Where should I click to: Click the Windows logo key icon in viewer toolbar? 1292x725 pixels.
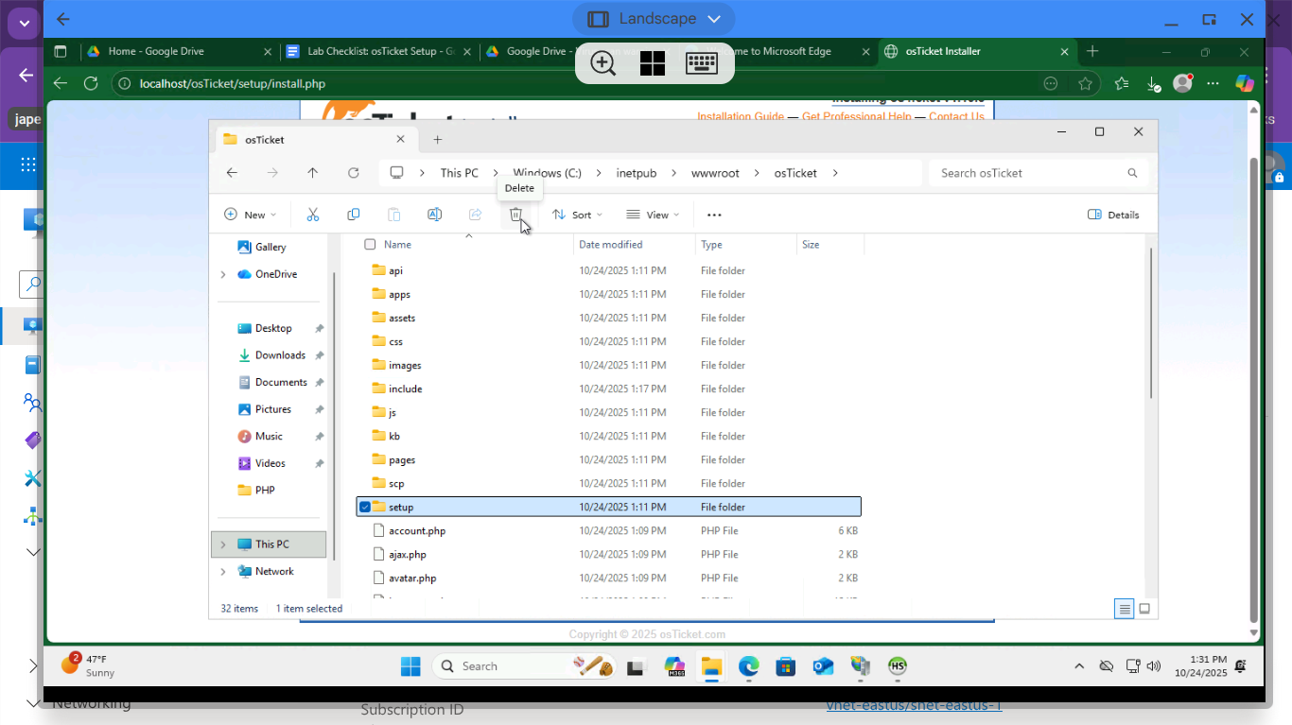click(653, 63)
